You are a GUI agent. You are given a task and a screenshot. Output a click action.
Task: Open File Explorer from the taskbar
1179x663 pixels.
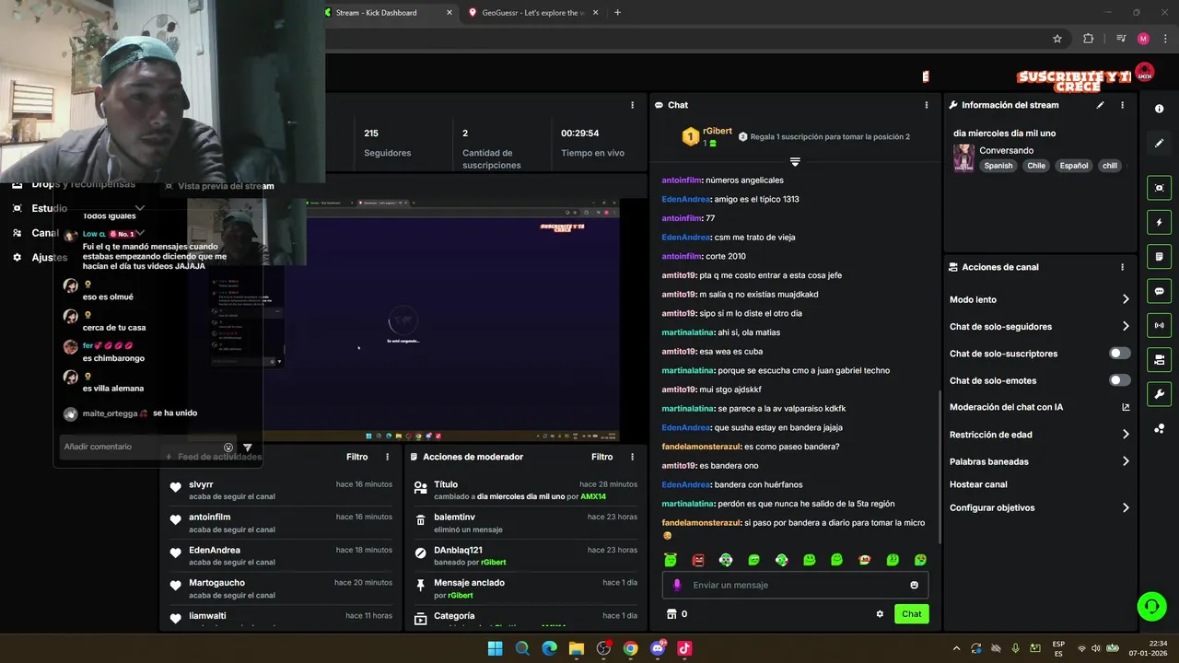pyautogui.click(x=576, y=648)
